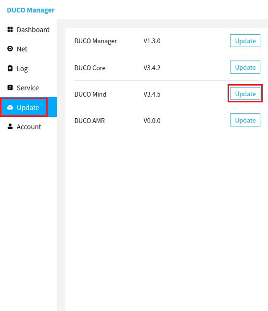268x311 pixels.
Task: Click Update for DUCO Core
Action: [x=245, y=67]
